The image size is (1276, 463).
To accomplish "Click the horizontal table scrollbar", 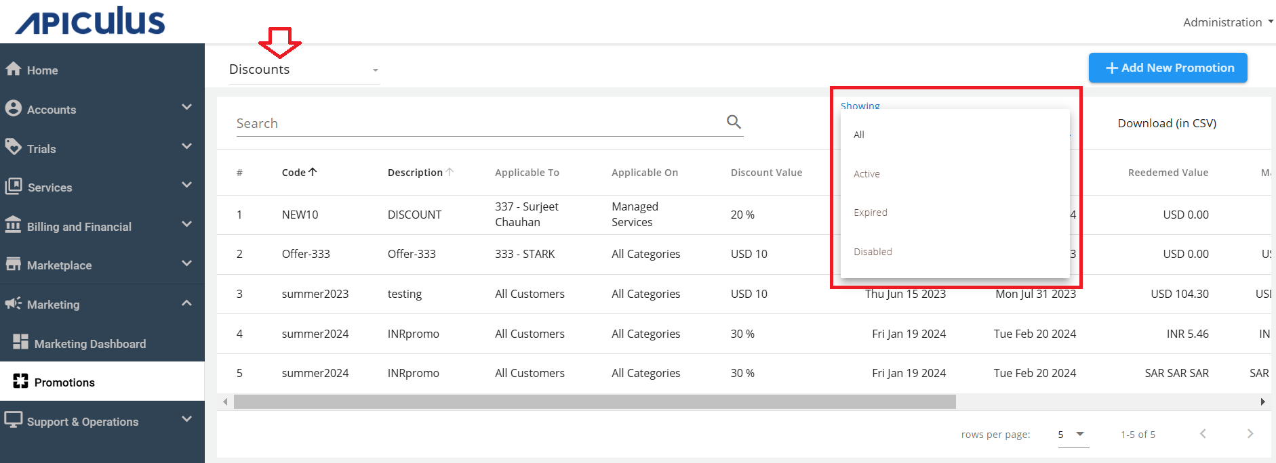I will pos(594,402).
